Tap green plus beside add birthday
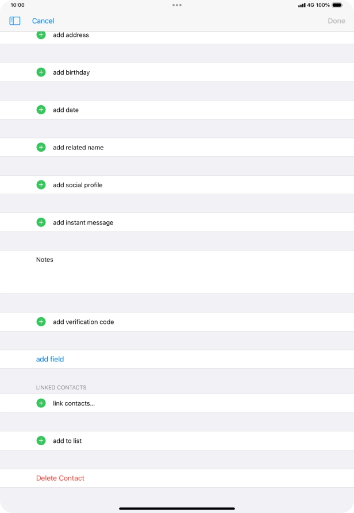This screenshot has height=513, width=354. coord(41,72)
